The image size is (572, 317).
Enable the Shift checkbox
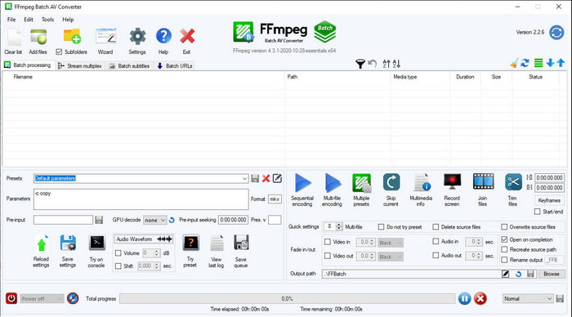118,266
